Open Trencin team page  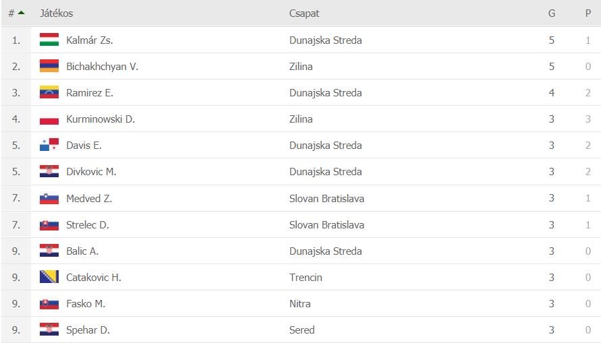click(x=306, y=277)
